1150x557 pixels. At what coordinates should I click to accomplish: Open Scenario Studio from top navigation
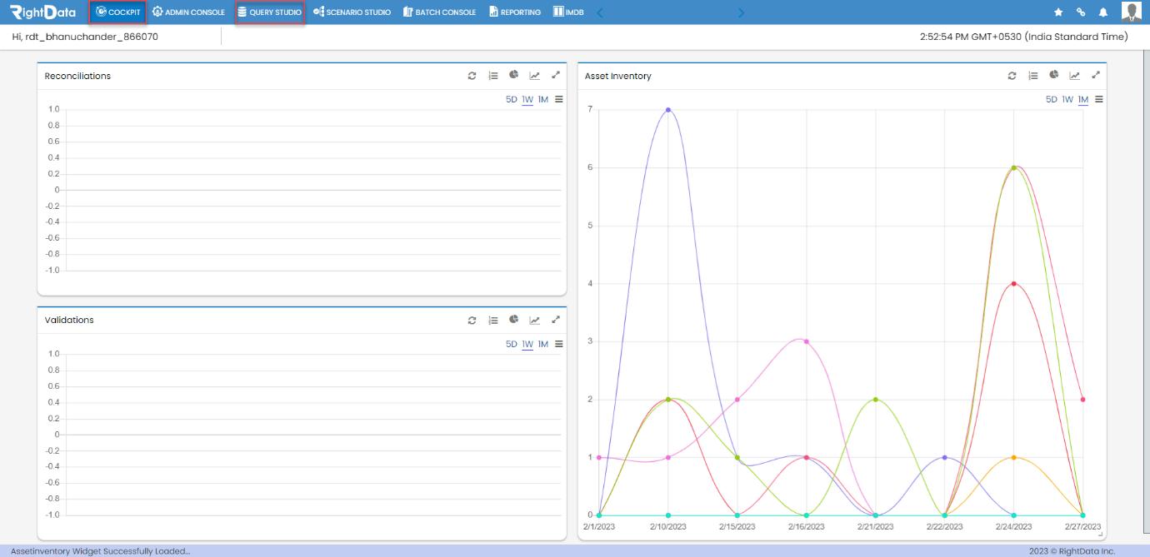pos(352,12)
